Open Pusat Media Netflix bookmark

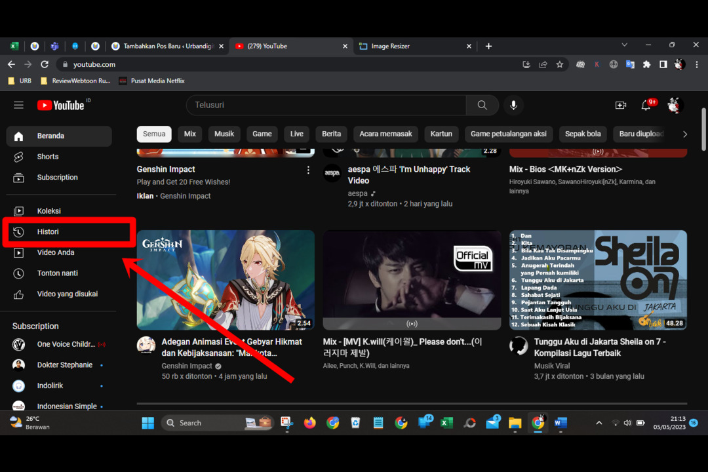[151, 81]
